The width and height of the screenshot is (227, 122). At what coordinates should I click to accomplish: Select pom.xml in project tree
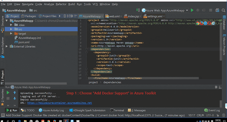point(22,42)
